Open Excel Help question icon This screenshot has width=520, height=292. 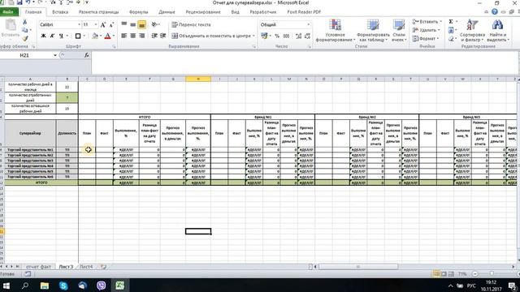pyautogui.click(x=495, y=12)
